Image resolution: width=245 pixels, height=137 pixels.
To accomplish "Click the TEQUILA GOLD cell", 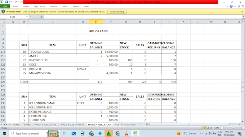I will (x=52, y=52).
